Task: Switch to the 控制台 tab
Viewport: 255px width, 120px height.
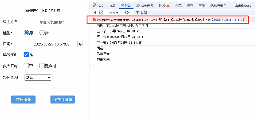Action: 126,6
